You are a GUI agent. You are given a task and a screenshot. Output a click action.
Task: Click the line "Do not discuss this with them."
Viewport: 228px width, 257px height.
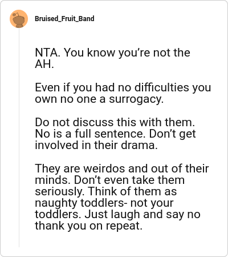[115, 122]
